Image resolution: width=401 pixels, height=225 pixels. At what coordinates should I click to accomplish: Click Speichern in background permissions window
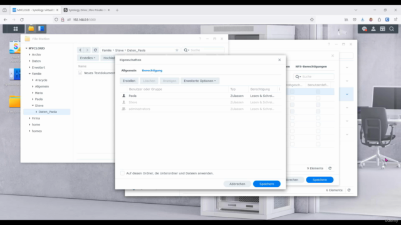(320, 180)
